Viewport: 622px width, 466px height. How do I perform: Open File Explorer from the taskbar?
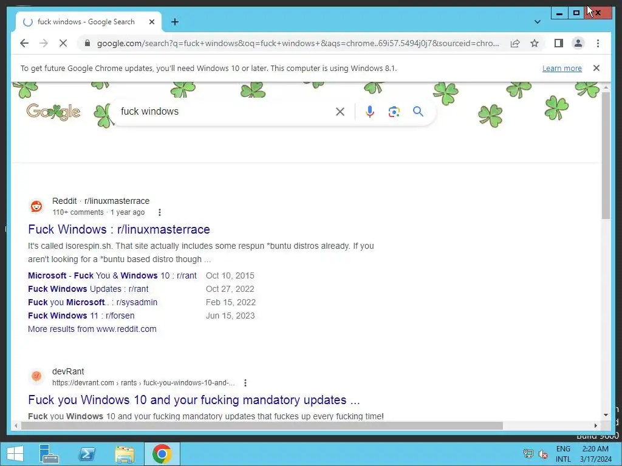click(x=125, y=454)
